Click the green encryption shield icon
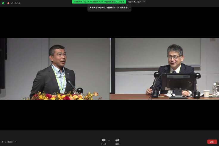The width and height of the screenshot is (219, 146). pos(3,3)
